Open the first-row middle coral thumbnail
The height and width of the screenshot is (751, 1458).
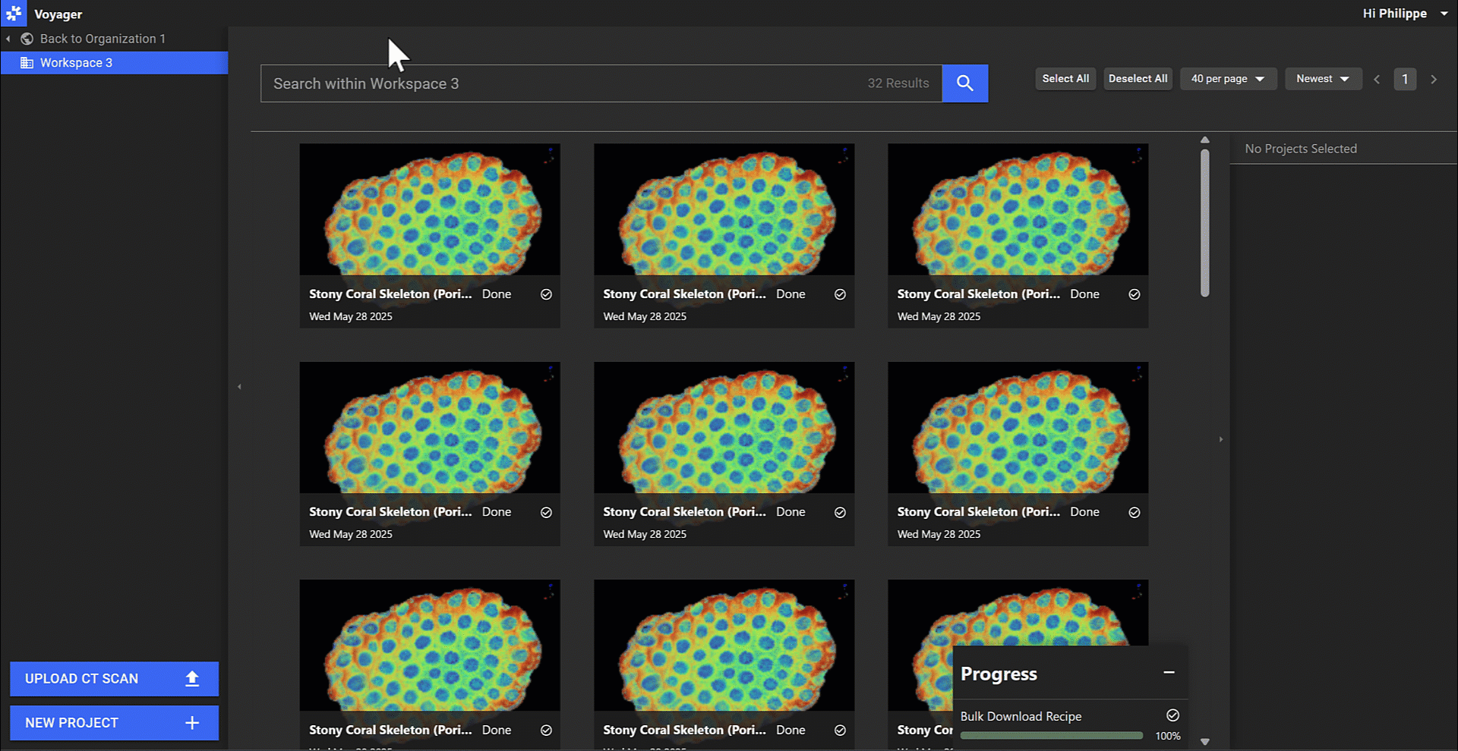724,209
